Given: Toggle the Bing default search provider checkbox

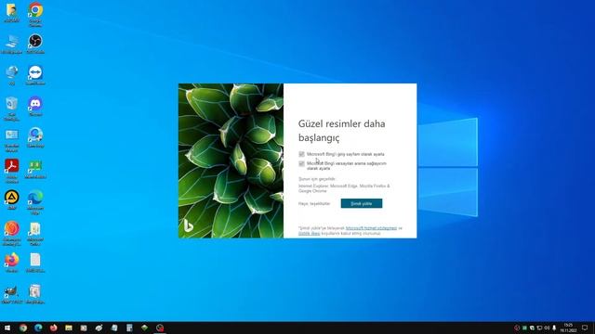Looking at the screenshot, I should [301, 163].
